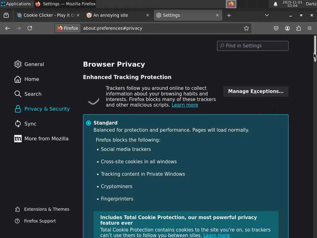Open the notification bell in the system panel

click(x=275, y=4)
